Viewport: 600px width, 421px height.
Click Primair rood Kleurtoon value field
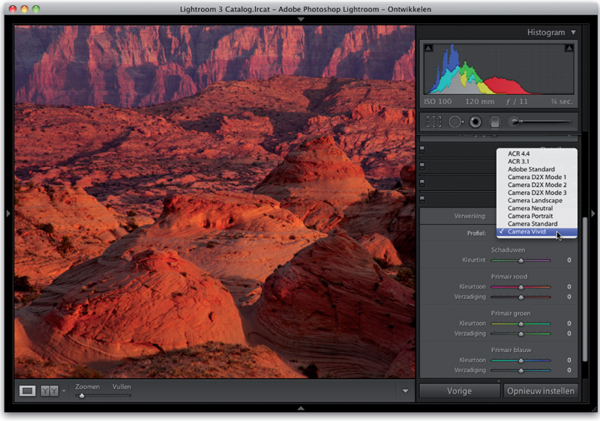click(x=569, y=286)
